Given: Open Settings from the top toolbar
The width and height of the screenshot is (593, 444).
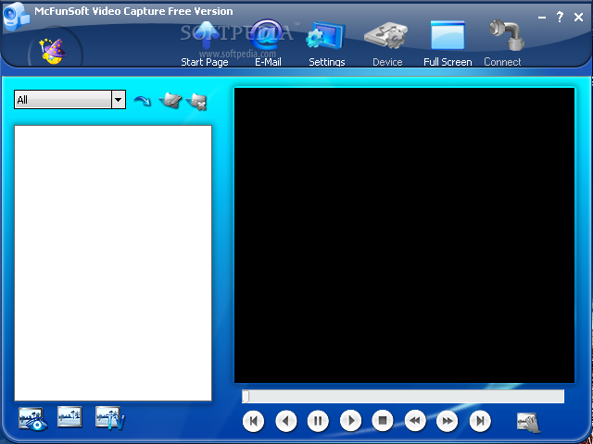Looking at the screenshot, I should (x=326, y=44).
